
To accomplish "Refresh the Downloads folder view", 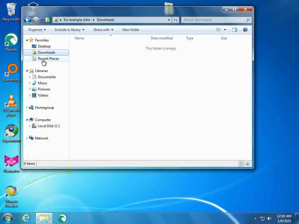I will click(x=175, y=20).
